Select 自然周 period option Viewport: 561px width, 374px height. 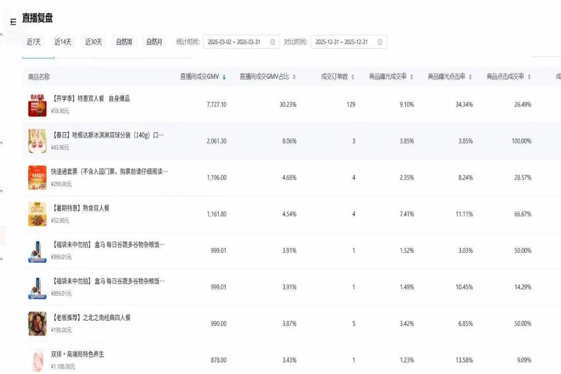(x=124, y=42)
